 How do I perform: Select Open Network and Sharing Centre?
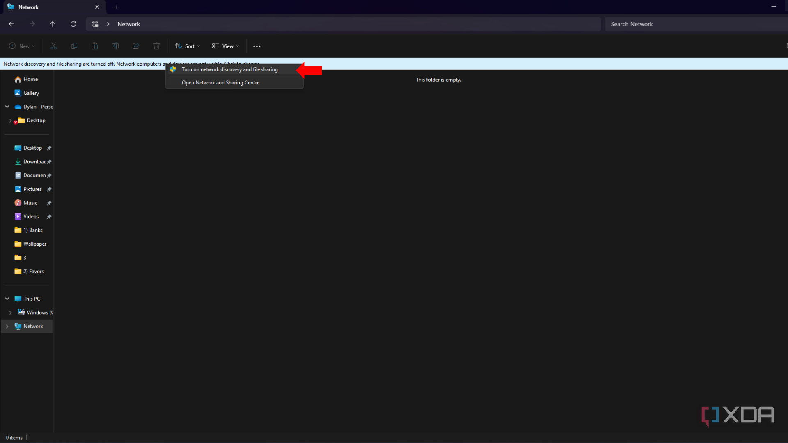pos(220,82)
